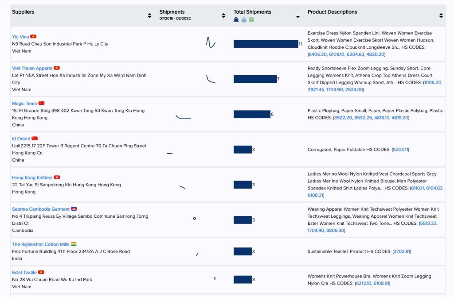This screenshot has width=454, height=297.
Task: Click the green package icon under Total Shipments
Action: click(251, 19)
